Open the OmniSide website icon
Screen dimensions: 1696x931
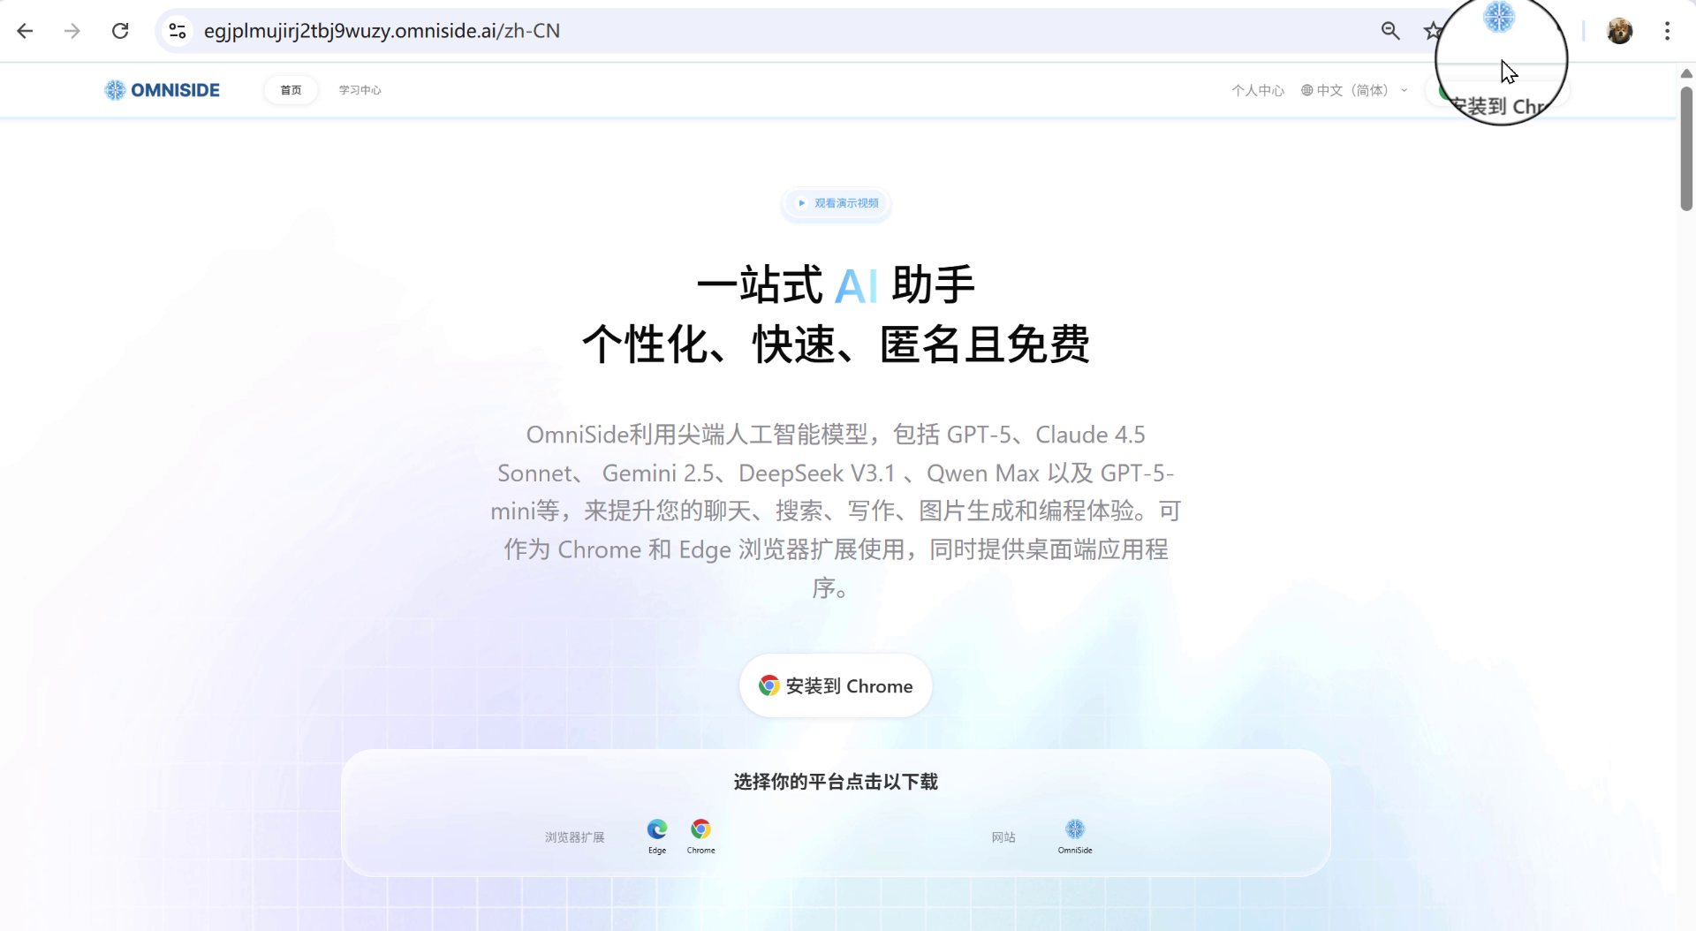[x=1075, y=836]
